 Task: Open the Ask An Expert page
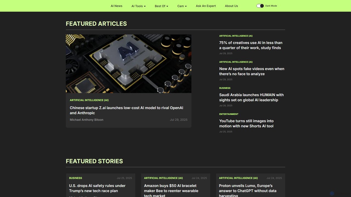coord(206,6)
